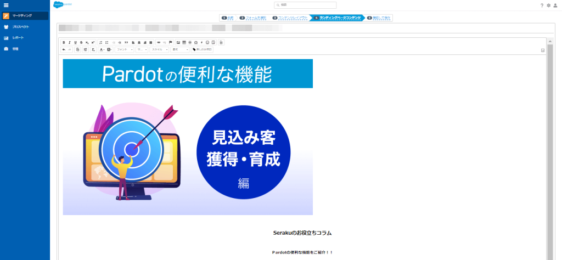Open the フォント font dropdown

125,50
